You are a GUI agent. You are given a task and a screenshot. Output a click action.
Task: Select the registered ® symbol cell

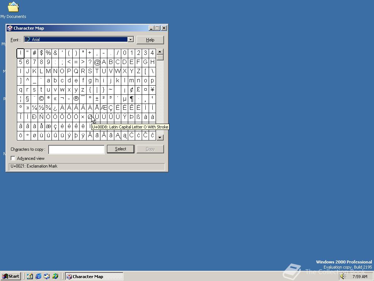(76, 99)
